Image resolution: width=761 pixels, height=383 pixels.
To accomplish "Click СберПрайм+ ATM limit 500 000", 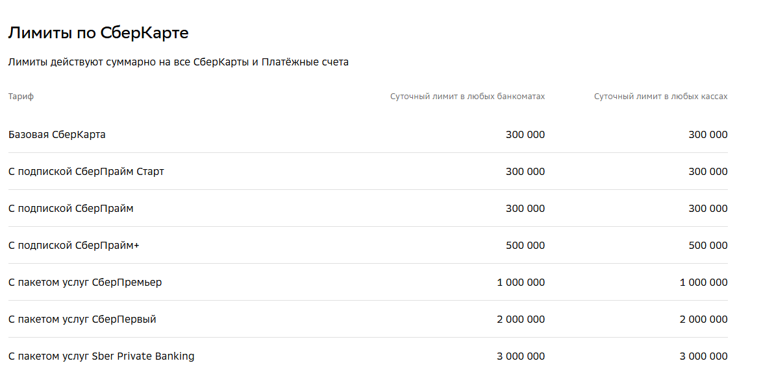I will point(525,246).
